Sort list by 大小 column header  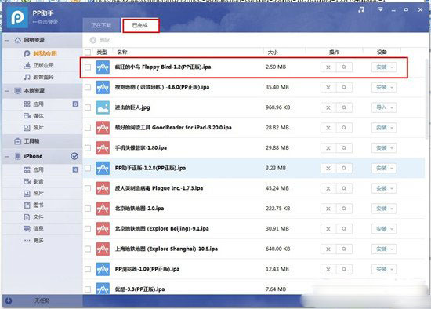(x=273, y=53)
